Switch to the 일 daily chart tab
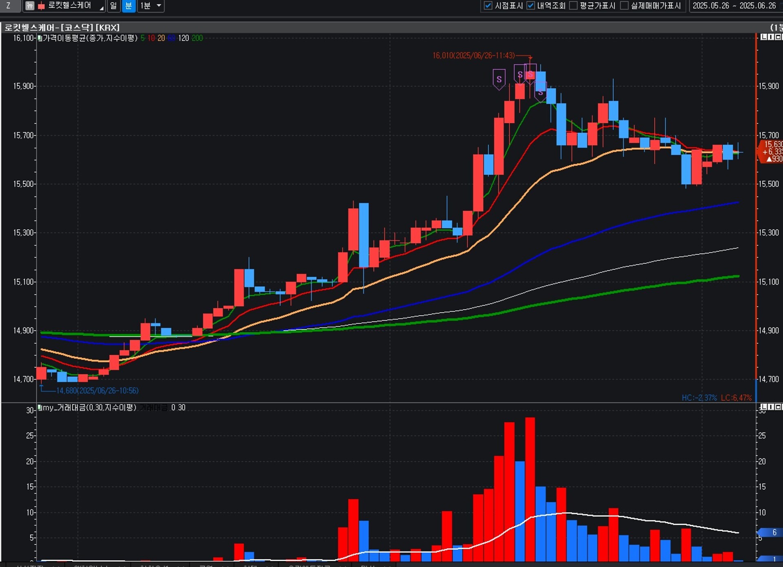Image resolution: width=783 pixels, height=567 pixels. [113, 6]
